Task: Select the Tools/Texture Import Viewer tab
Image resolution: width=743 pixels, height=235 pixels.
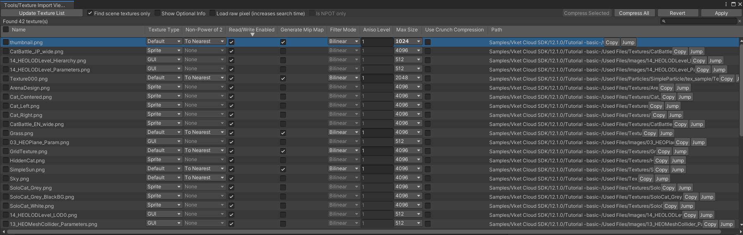Action: pos(37,5)
